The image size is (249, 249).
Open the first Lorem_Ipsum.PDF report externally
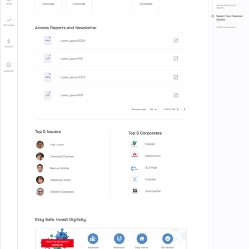(175, 58)
